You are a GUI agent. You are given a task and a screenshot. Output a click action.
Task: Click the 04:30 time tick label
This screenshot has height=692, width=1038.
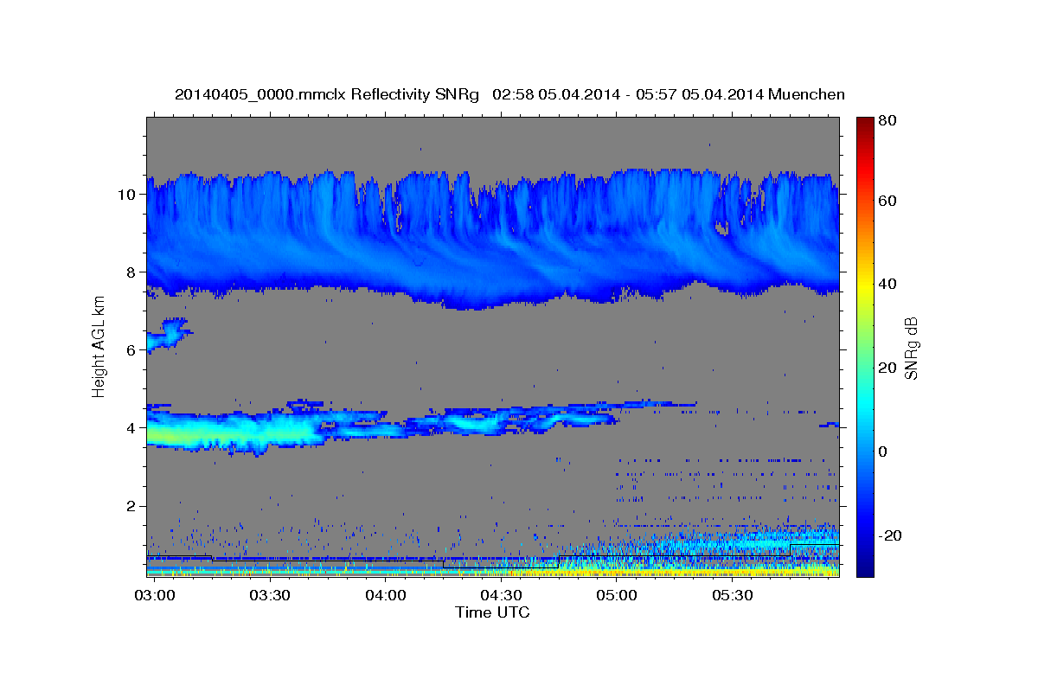[x=501, y=595]
